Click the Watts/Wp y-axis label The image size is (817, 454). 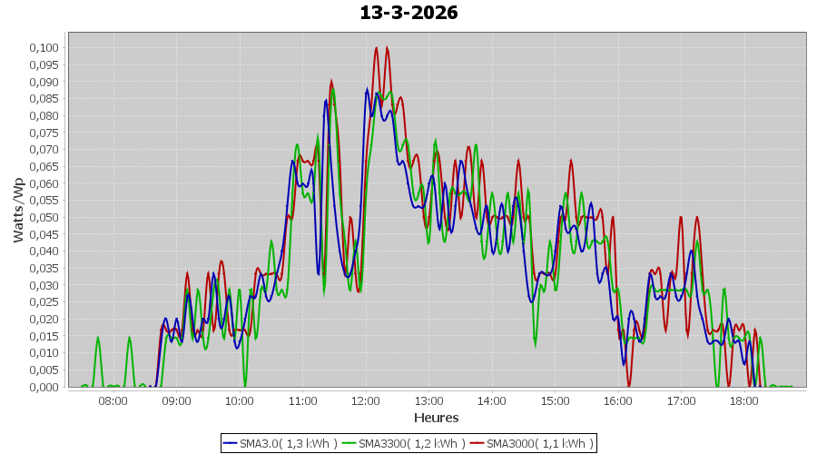click(x=18, y=210)
